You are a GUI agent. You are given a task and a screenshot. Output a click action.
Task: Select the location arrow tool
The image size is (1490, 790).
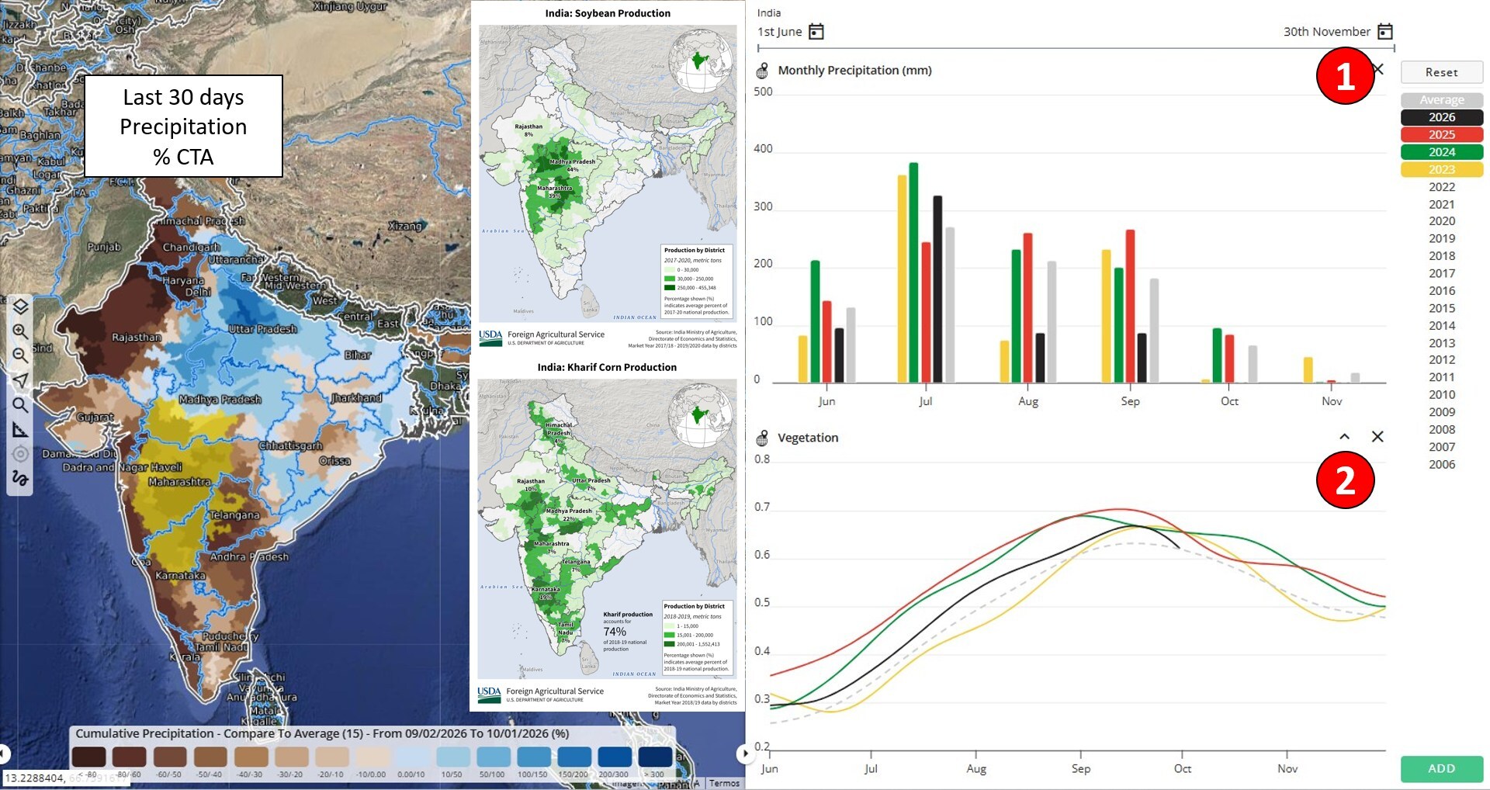coord(20,380)
